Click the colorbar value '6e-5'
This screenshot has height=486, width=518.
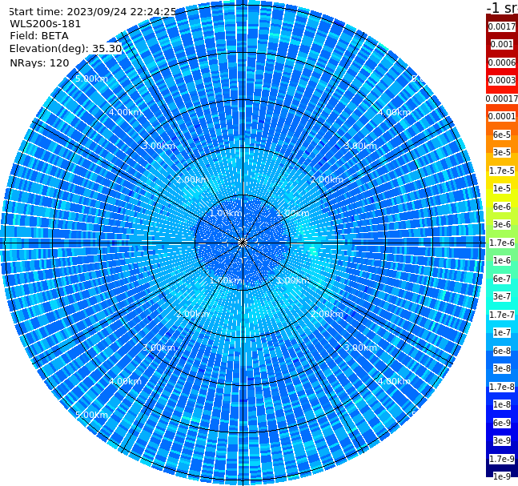[x=502, y=135]
